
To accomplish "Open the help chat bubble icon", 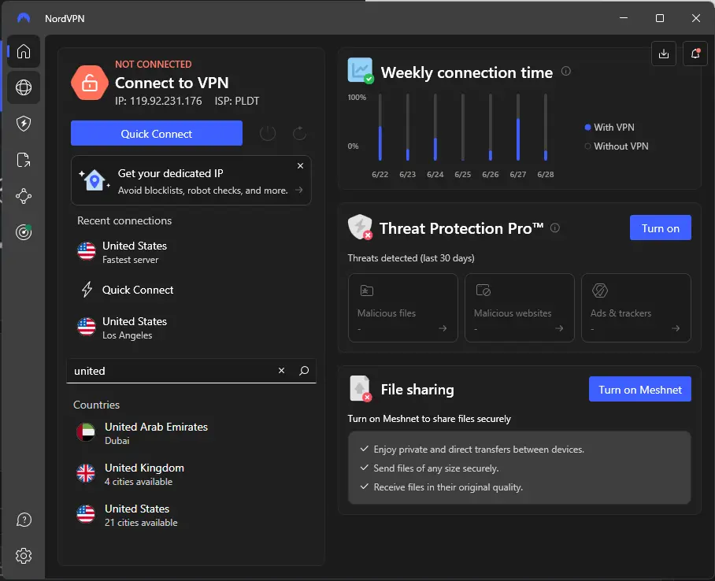I will pos(24,520).
